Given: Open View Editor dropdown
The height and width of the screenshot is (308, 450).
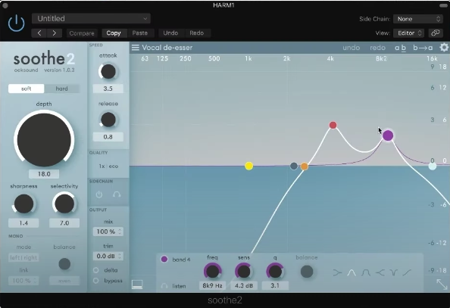Looking at the screenshot, I should [x=409, y=33].
